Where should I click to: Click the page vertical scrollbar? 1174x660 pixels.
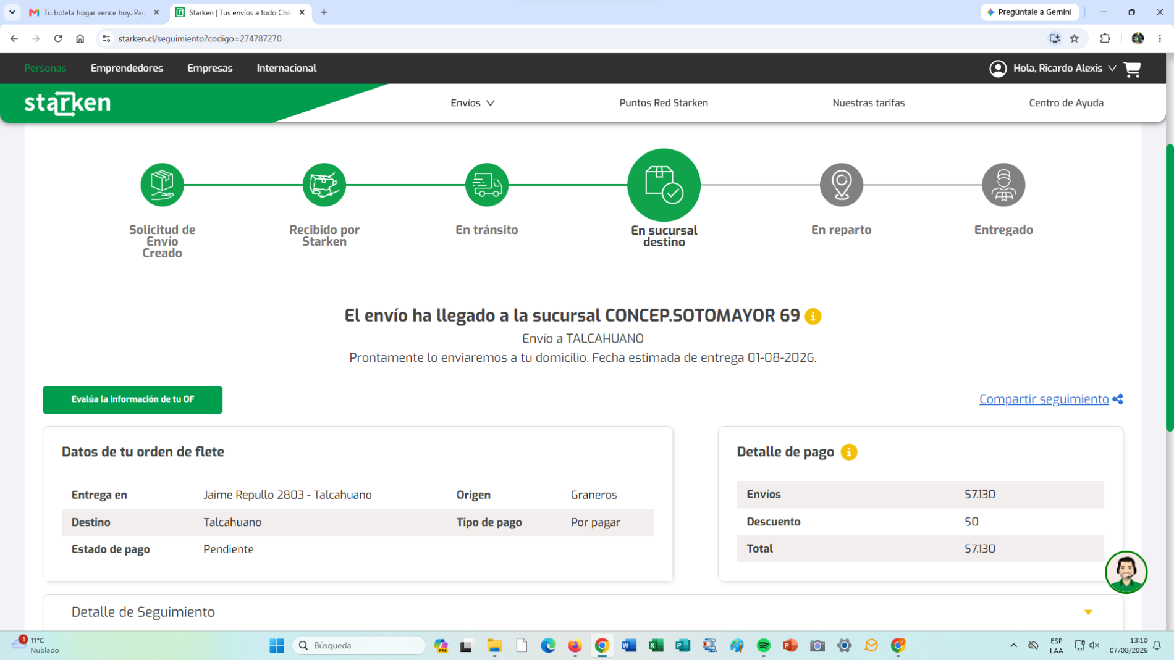point(1169,288)
